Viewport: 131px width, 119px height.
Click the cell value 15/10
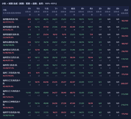click(x=81, y=35)
